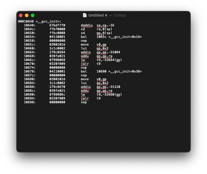207x174 pixels.
Task: Click the yellow minimize window button
Action: (x=27, y=15)
